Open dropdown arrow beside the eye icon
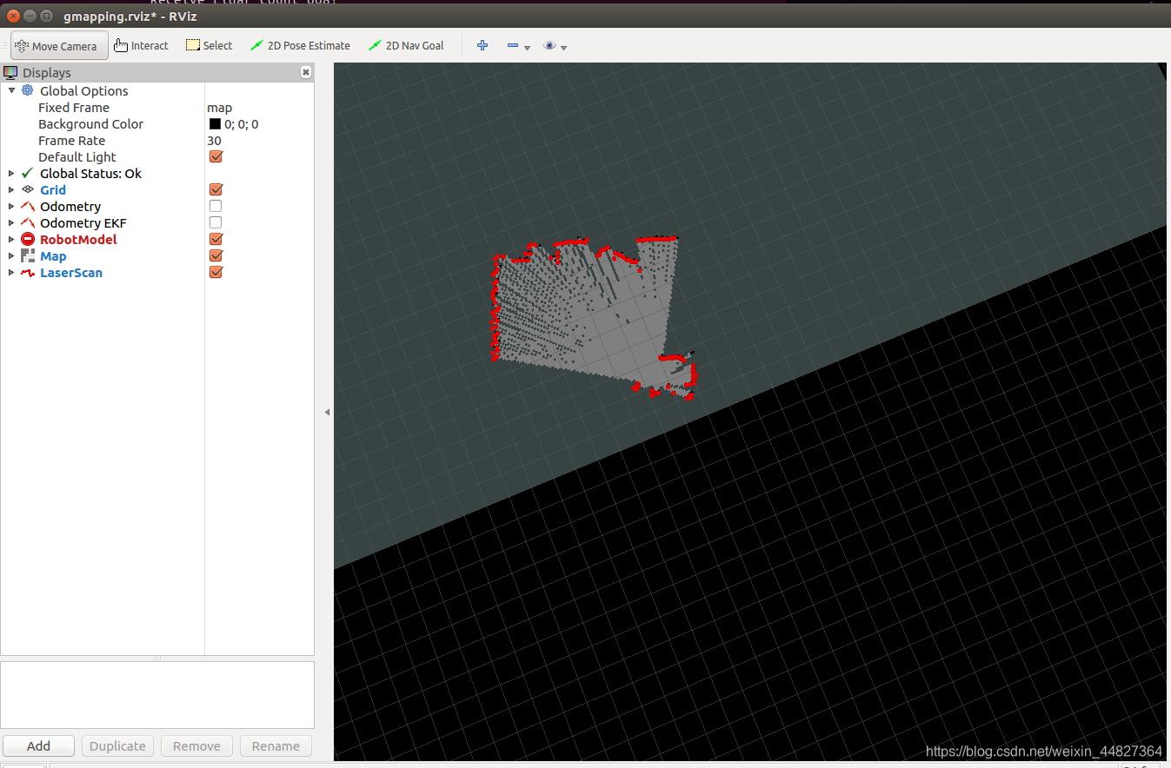Screen dimensions: 1171x768 pyautogui.click(x=564, y=48)
